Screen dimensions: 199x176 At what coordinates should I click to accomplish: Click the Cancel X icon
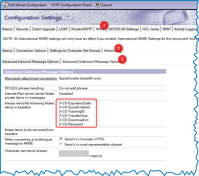coord(97,5)
